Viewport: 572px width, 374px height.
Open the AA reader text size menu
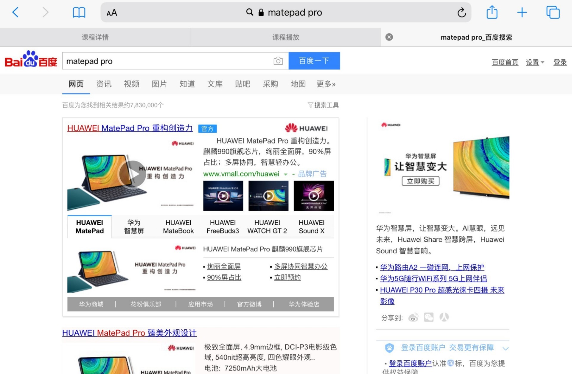(x=112, y=13)
